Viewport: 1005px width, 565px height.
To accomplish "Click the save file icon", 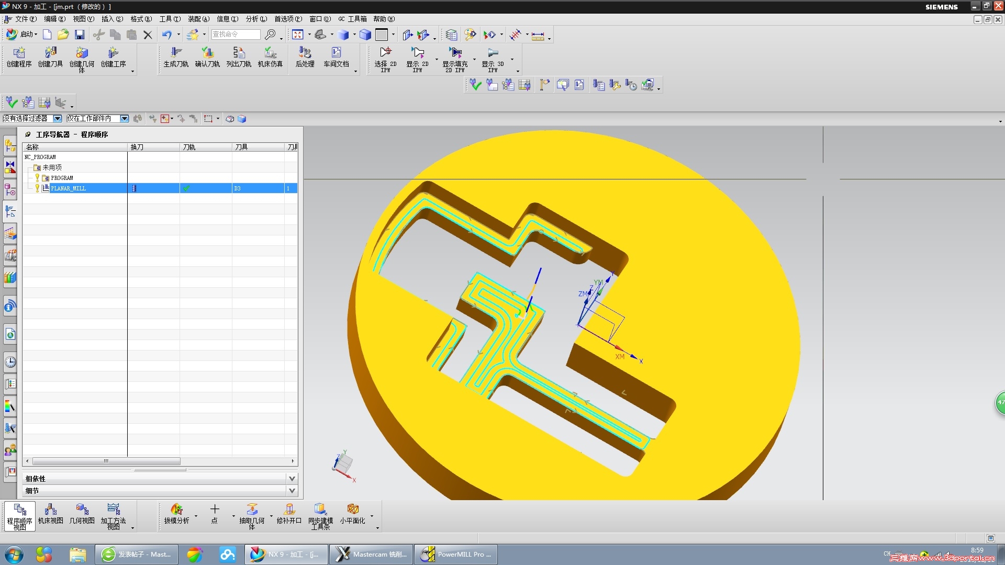I will (x=80, y=35).
